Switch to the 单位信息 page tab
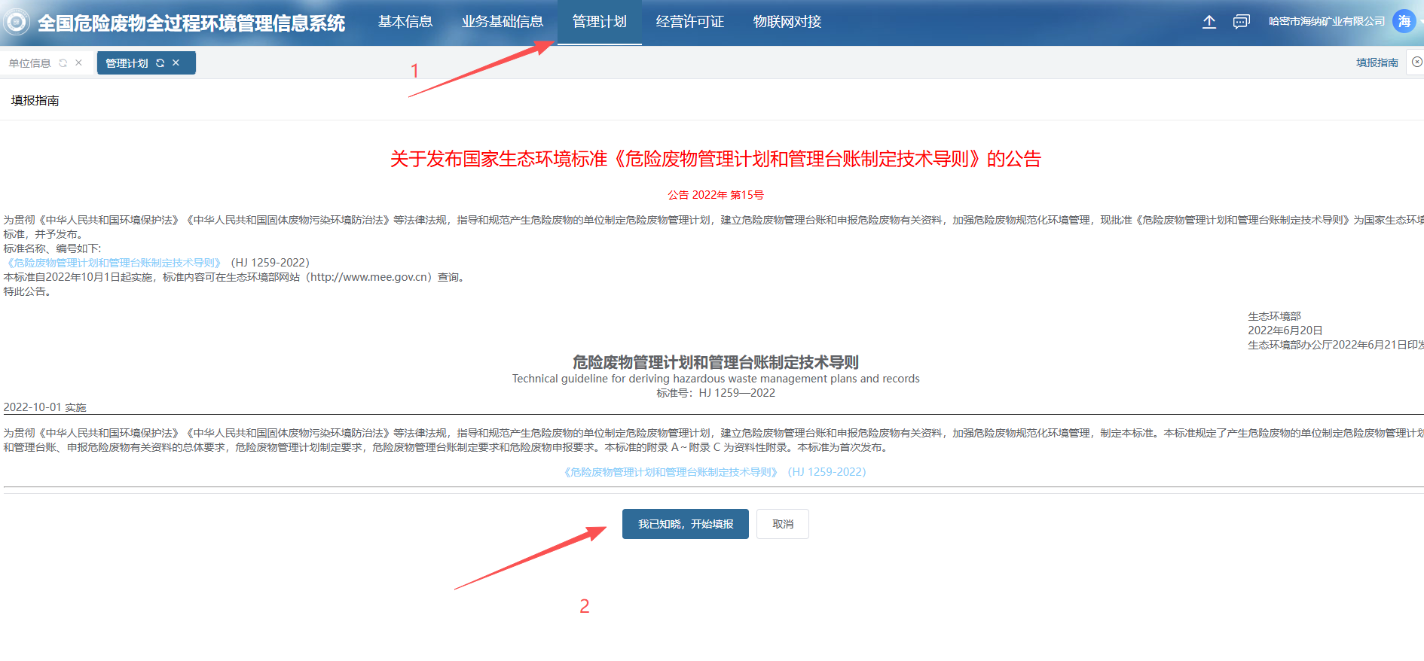The width and height of the screenshot is (1424, 661). point(30,63)
